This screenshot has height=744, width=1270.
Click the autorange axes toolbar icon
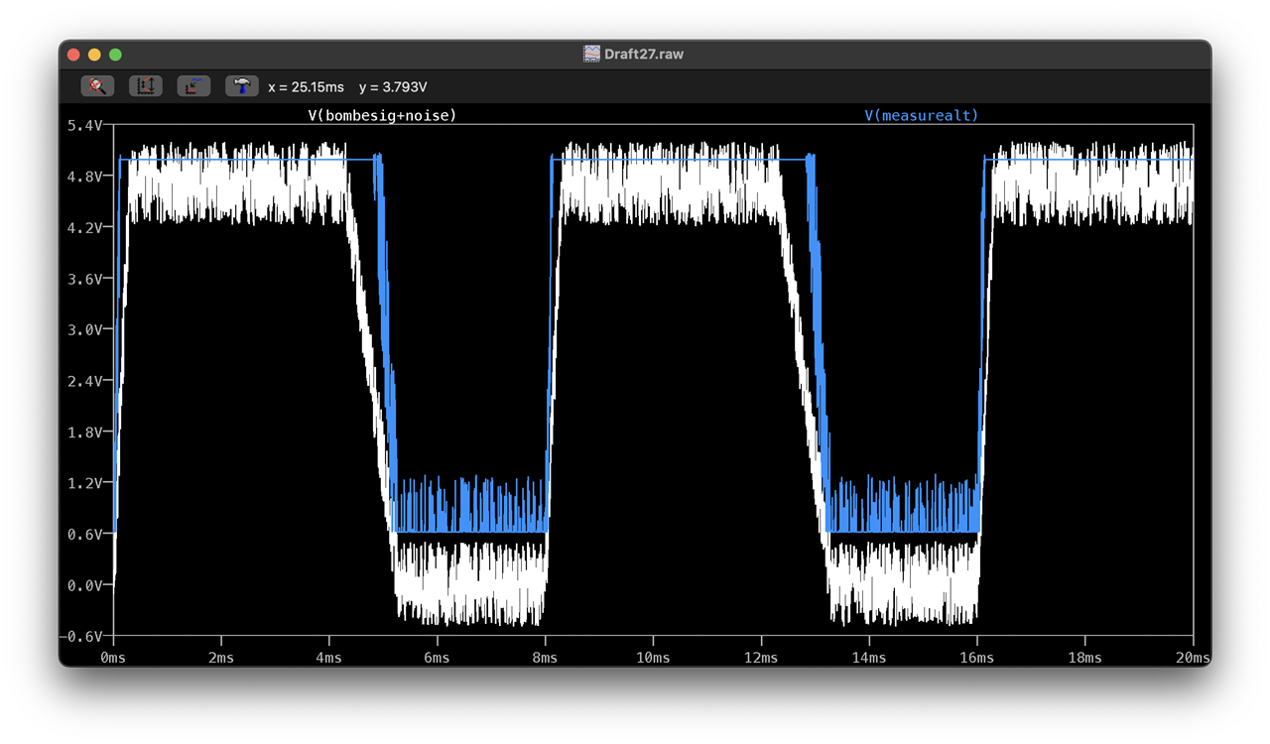pos(146,86)
